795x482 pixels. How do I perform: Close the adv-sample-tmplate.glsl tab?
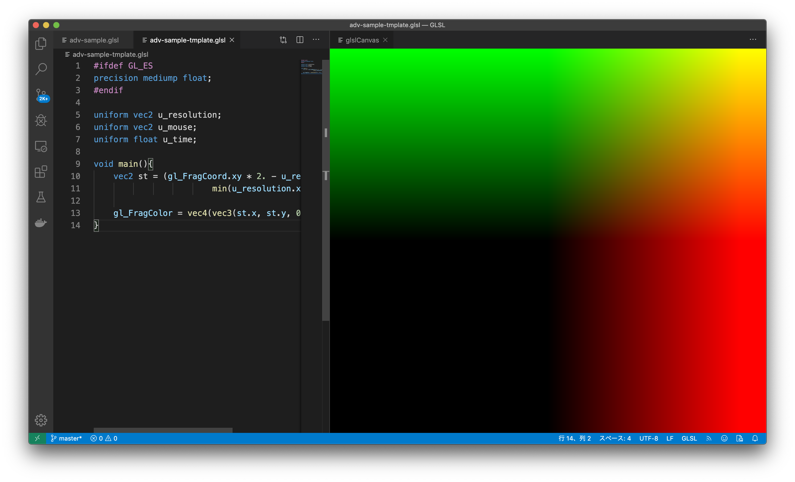(x=232, y=40)
